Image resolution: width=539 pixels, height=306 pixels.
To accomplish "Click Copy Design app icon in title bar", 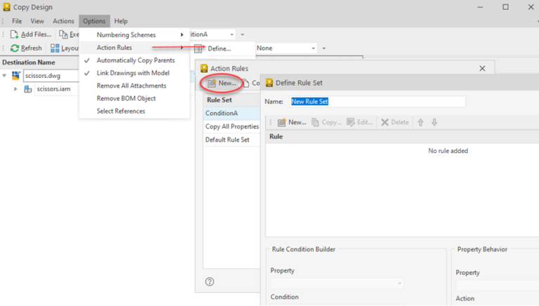I will click(x=6, y=7).
